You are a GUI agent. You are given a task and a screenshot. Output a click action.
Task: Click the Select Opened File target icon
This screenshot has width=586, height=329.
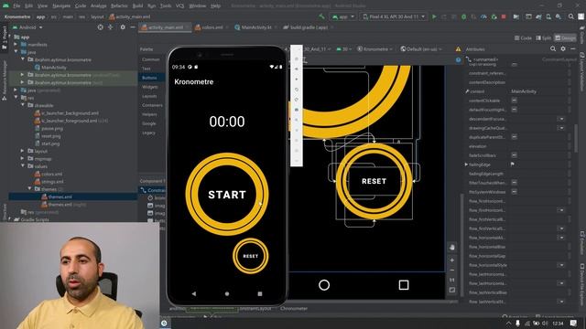coord(100,27)
